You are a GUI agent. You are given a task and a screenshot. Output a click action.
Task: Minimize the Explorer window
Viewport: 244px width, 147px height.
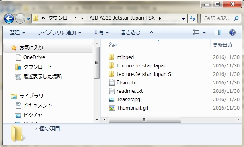click(x=207, y=4)
